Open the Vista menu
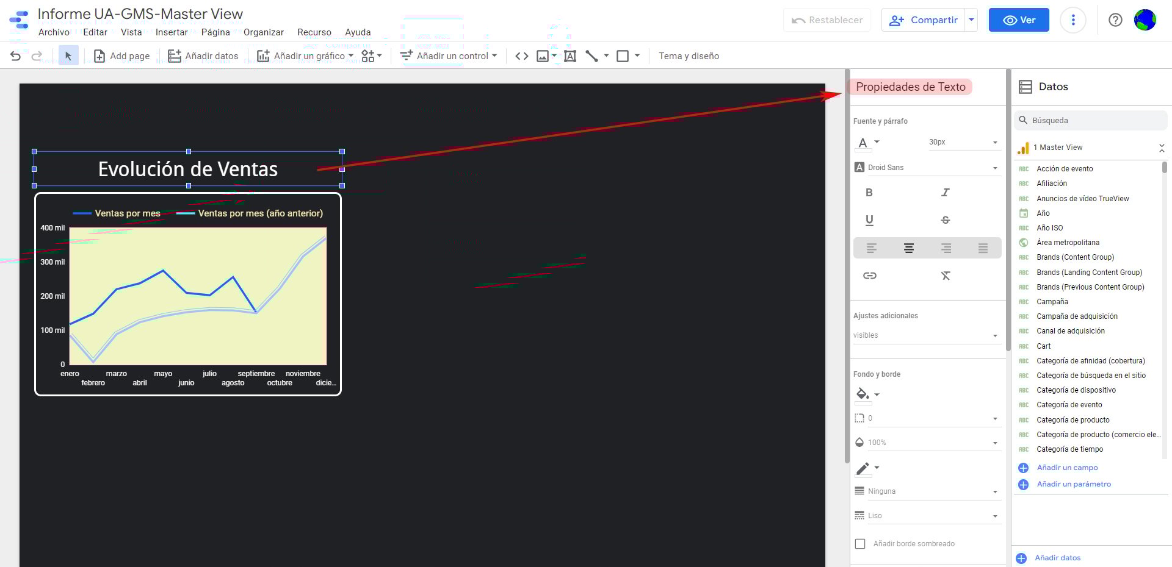 [x=131, y=32]
